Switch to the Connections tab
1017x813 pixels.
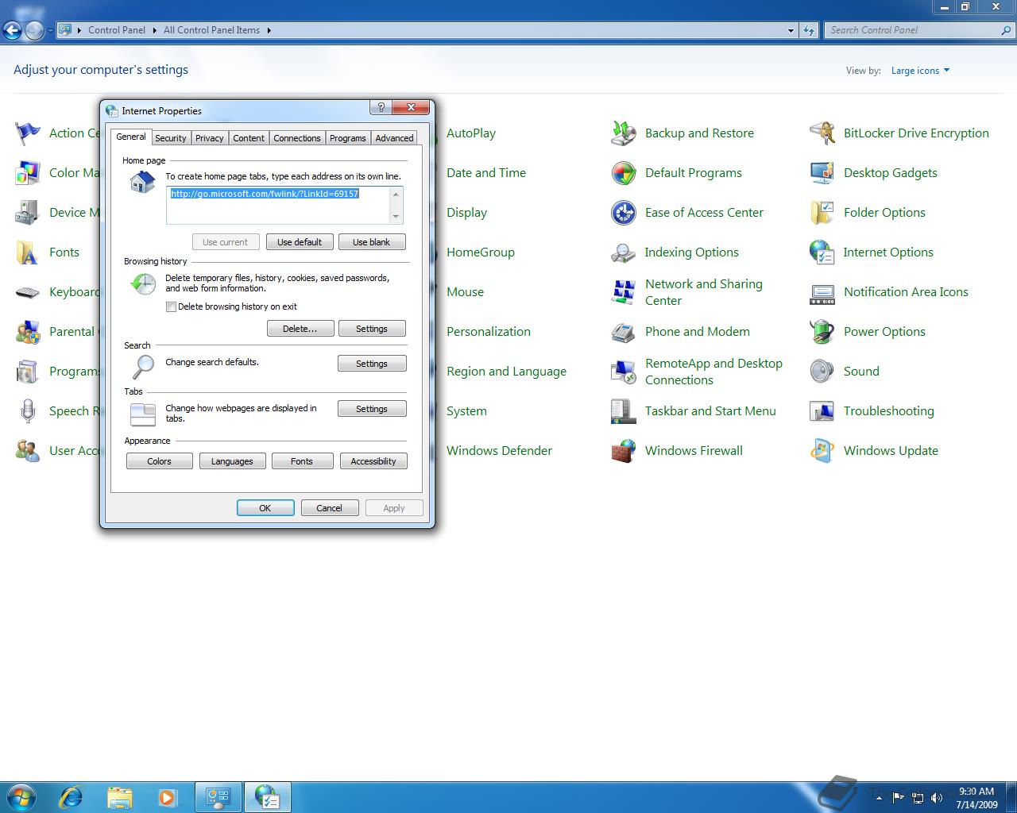tap(297, 138)
